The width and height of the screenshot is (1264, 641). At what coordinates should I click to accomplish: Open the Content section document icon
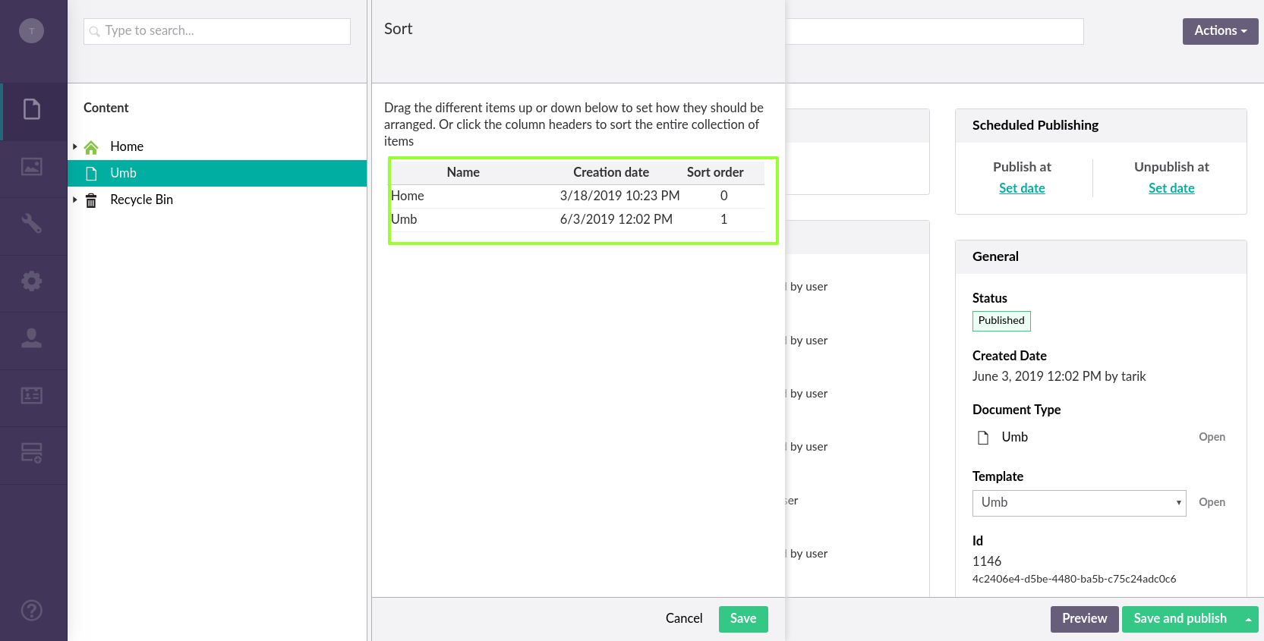pyautogui.click(x=32, y=110)
